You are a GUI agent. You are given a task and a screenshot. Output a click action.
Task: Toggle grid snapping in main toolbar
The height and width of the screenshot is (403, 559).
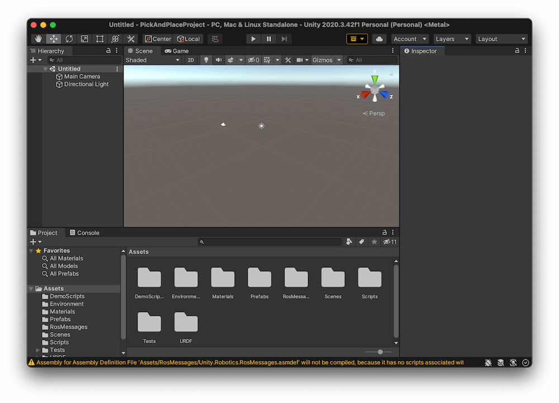pyautogui.click(x=215, y=39)
